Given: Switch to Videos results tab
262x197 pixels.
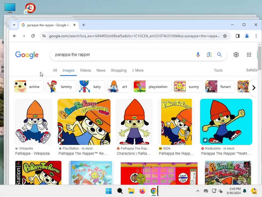Looking at the screenshot, I should coord(85,70).
